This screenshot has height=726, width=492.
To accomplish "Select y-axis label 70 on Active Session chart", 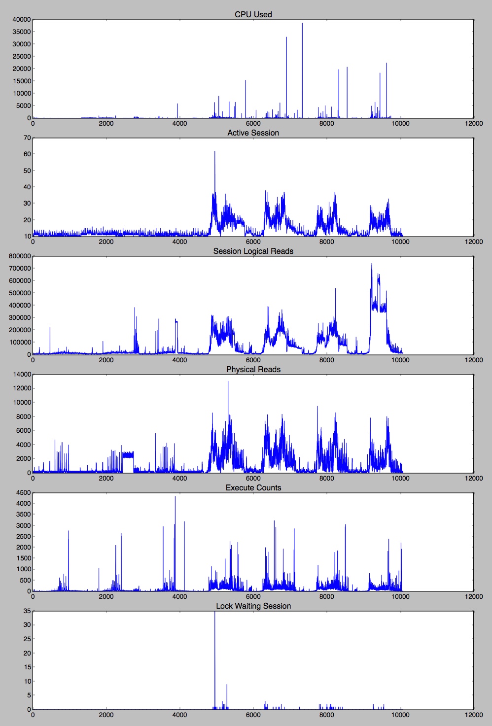I will [x=27, y=138].
